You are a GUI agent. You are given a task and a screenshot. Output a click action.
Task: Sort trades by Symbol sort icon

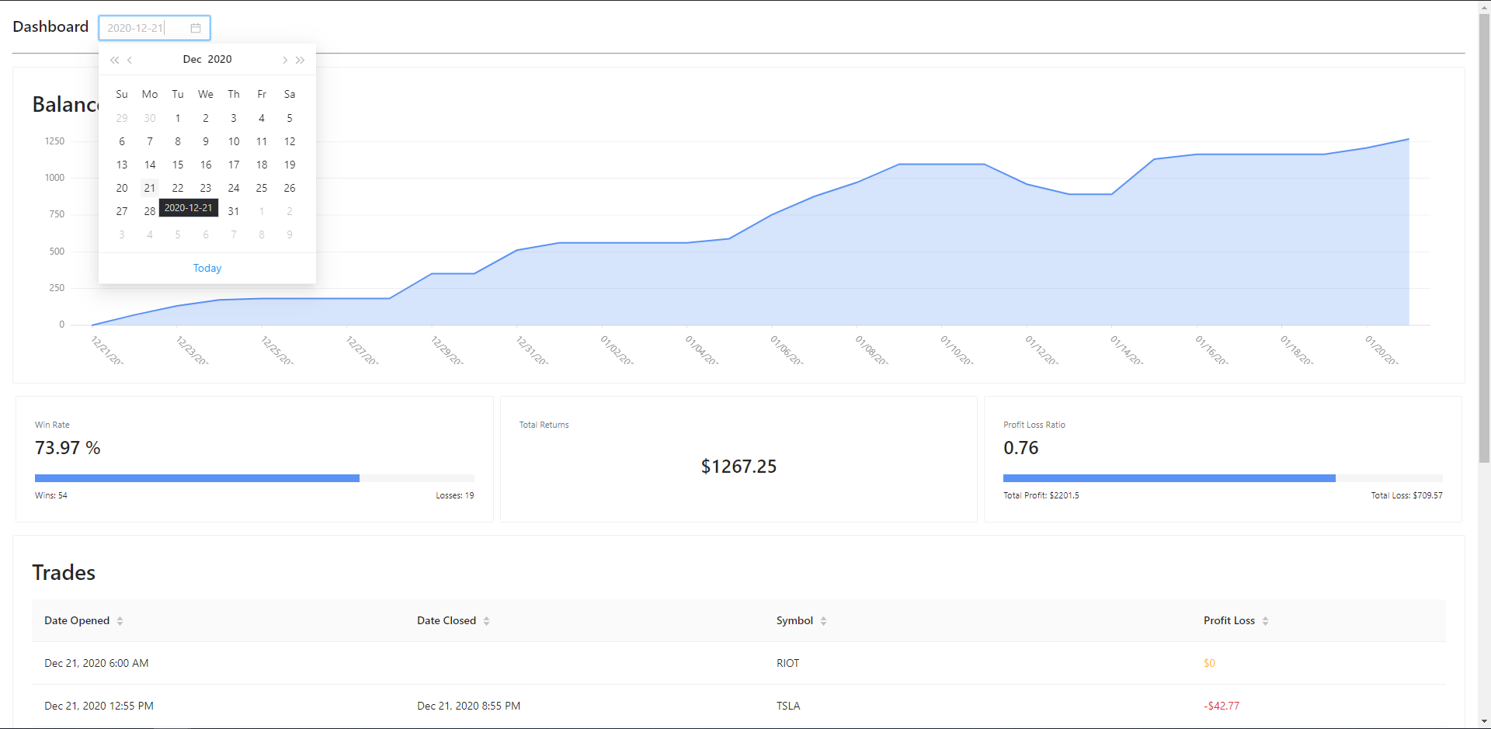click(824, 621)
